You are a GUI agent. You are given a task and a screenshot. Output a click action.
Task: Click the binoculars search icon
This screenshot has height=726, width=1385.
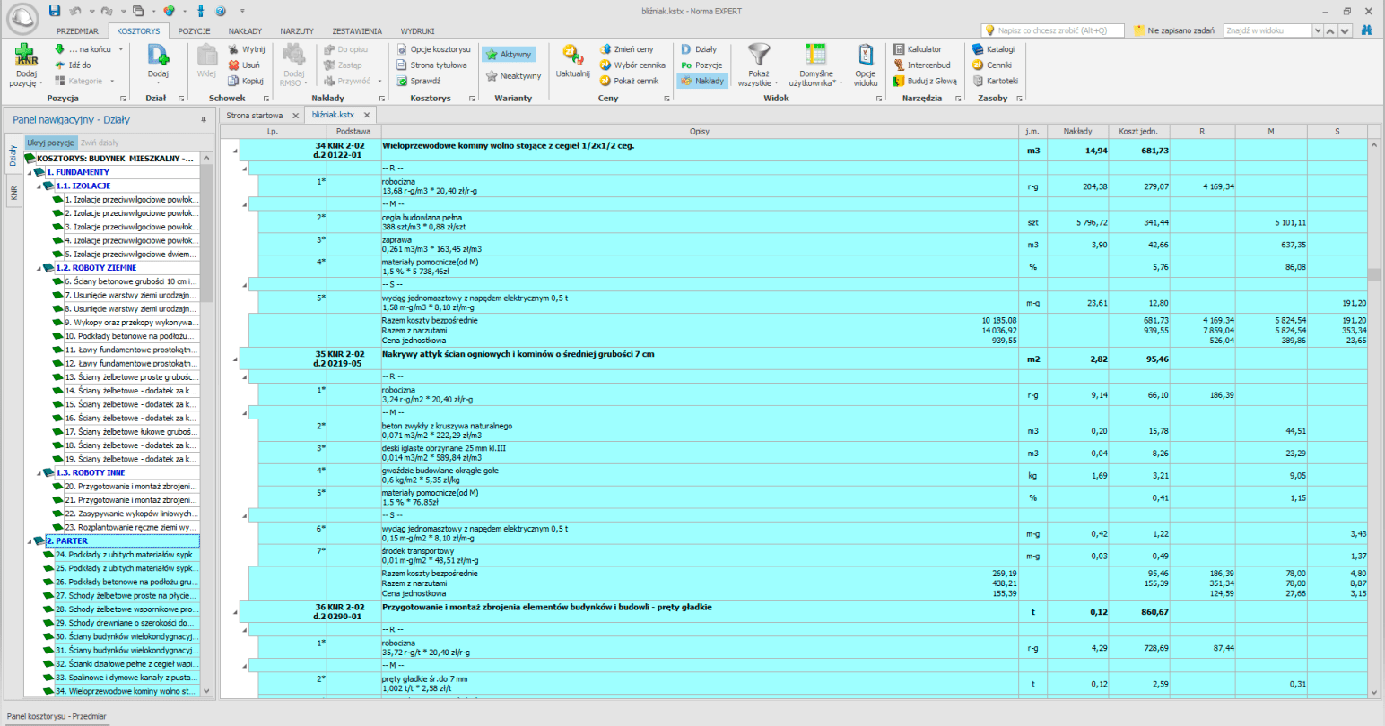point(1367,30)
